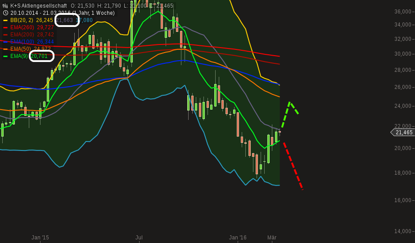Screen dimensions: 415x243
Task: Select the EMA(100) indicator label
Action: [x=22, y=41]
